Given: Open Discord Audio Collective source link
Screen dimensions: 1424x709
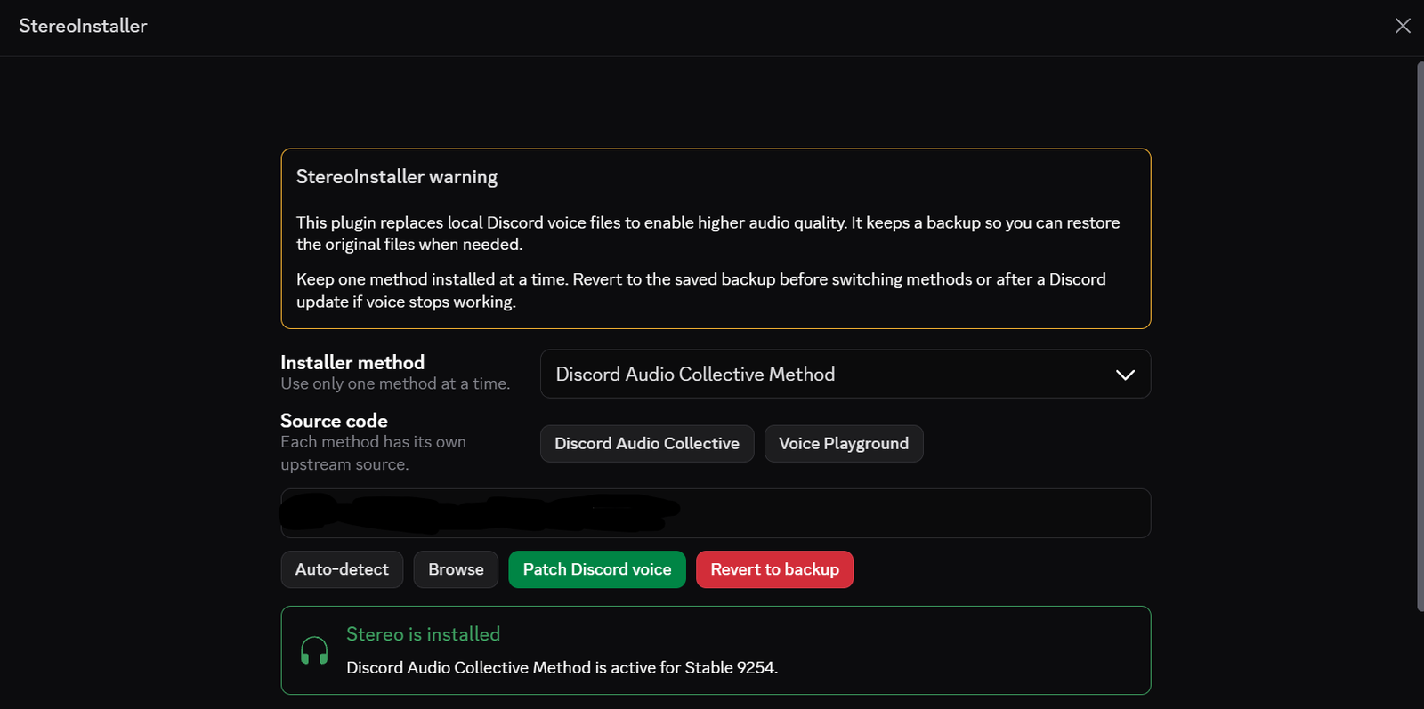Looking at the screenshot, I should point(647,444).
